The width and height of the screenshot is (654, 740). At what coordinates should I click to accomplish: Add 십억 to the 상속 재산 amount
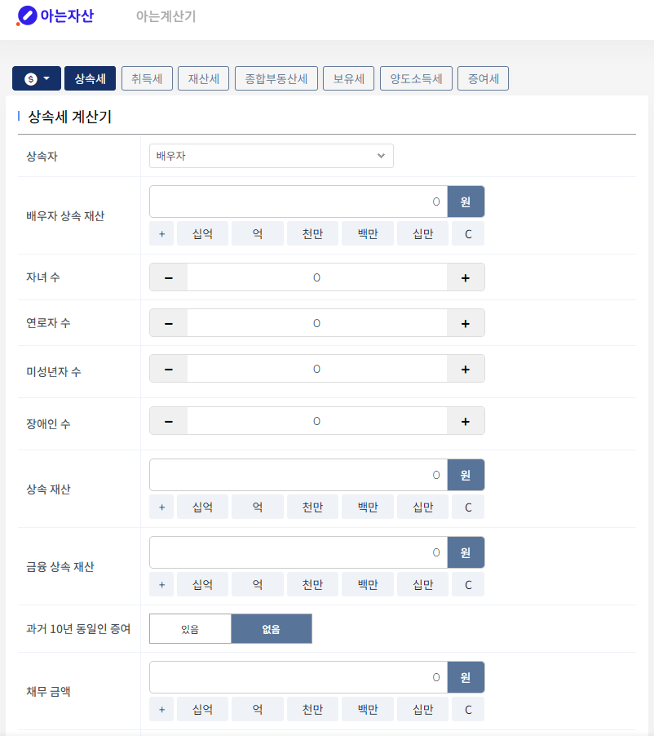(202, 507)
